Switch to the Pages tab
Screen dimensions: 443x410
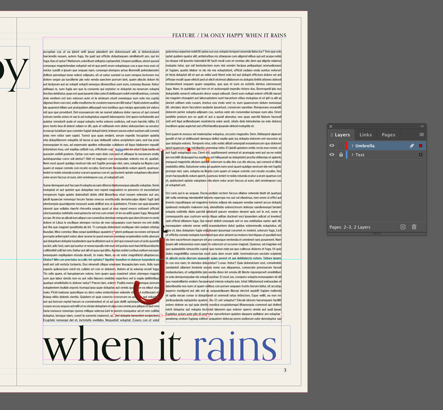388,135
